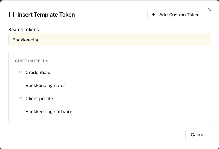Select the Bookkeeping software token
This screenshot has width=219, height=149.
pyautogui.click(x=49, y=112)
